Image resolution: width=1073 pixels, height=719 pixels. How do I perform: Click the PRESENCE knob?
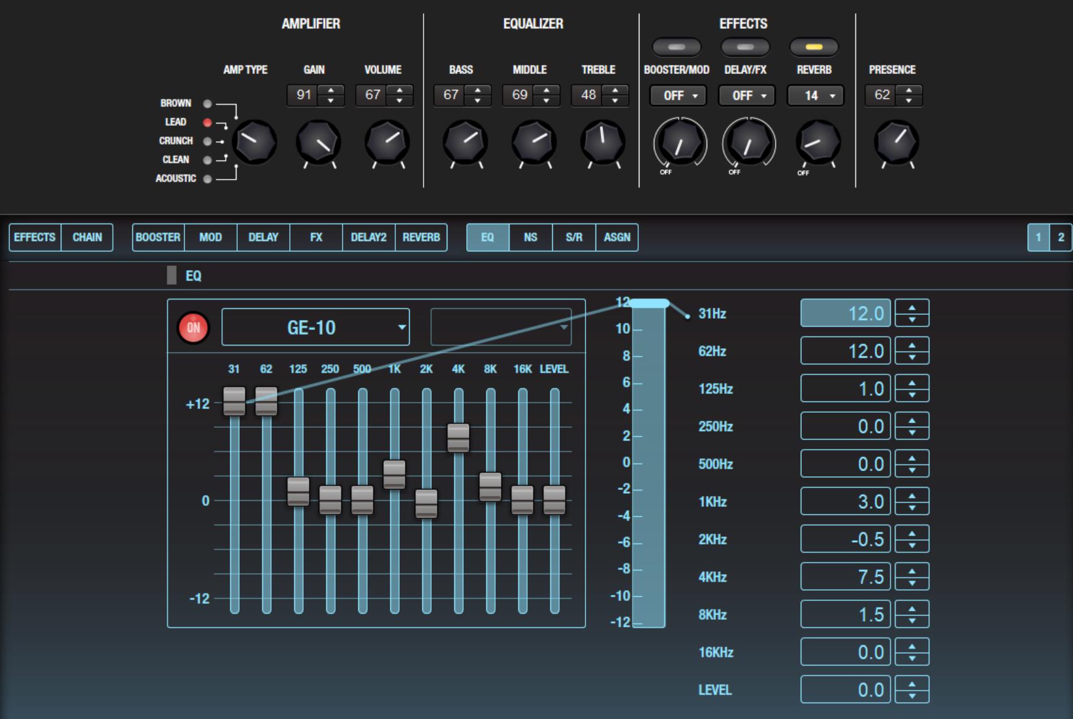click(x=897, y=142)
